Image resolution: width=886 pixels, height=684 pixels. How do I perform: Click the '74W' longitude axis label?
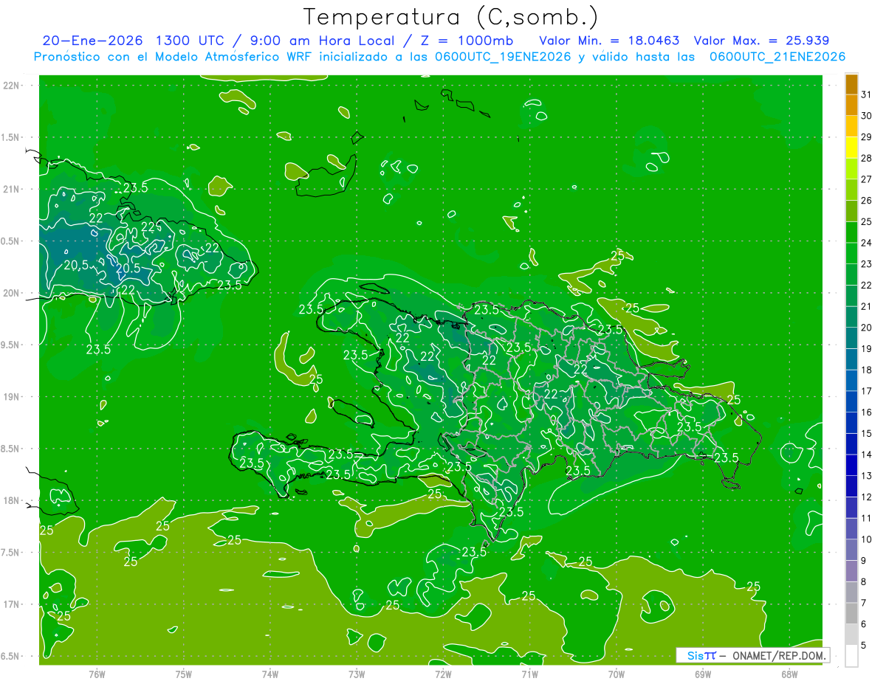point(270,673)
